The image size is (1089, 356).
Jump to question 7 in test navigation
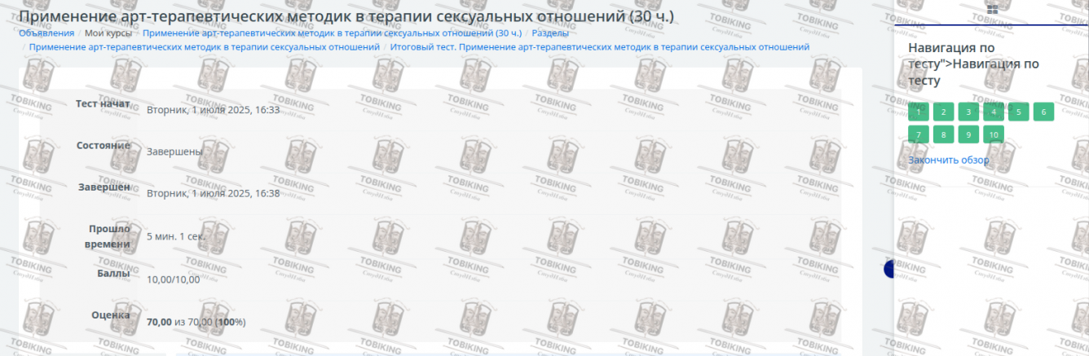click(919, 135)
